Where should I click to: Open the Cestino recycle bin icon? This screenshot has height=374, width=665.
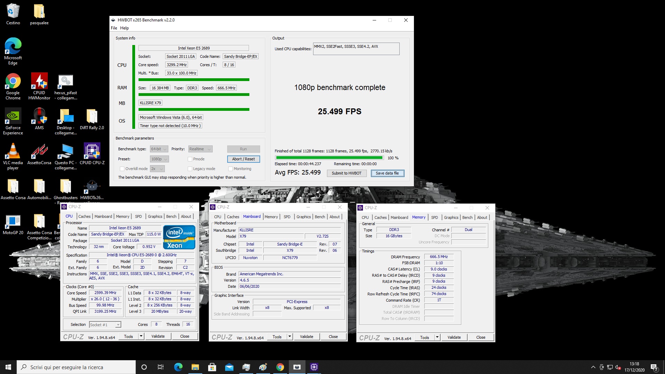(x=13, y=14)
